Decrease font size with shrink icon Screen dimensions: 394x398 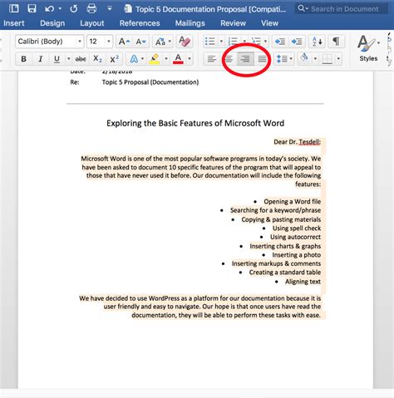pyautogui.click(x=140, y=42)
